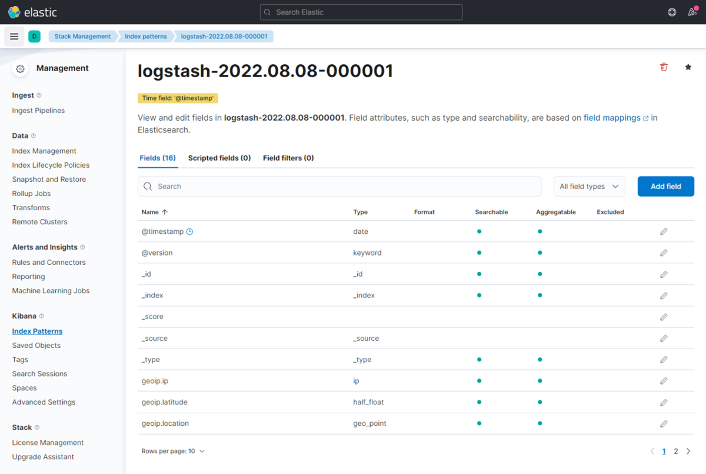This screenshot has width=706, height=474.
Task: Click the Elastic logo
Action: (x=32, y=12)
